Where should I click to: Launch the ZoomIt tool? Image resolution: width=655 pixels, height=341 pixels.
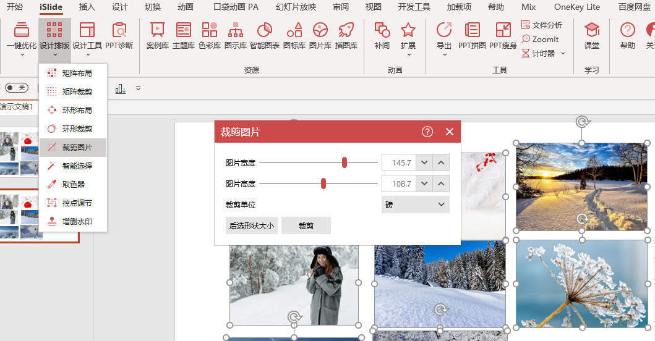pos(540,40)
